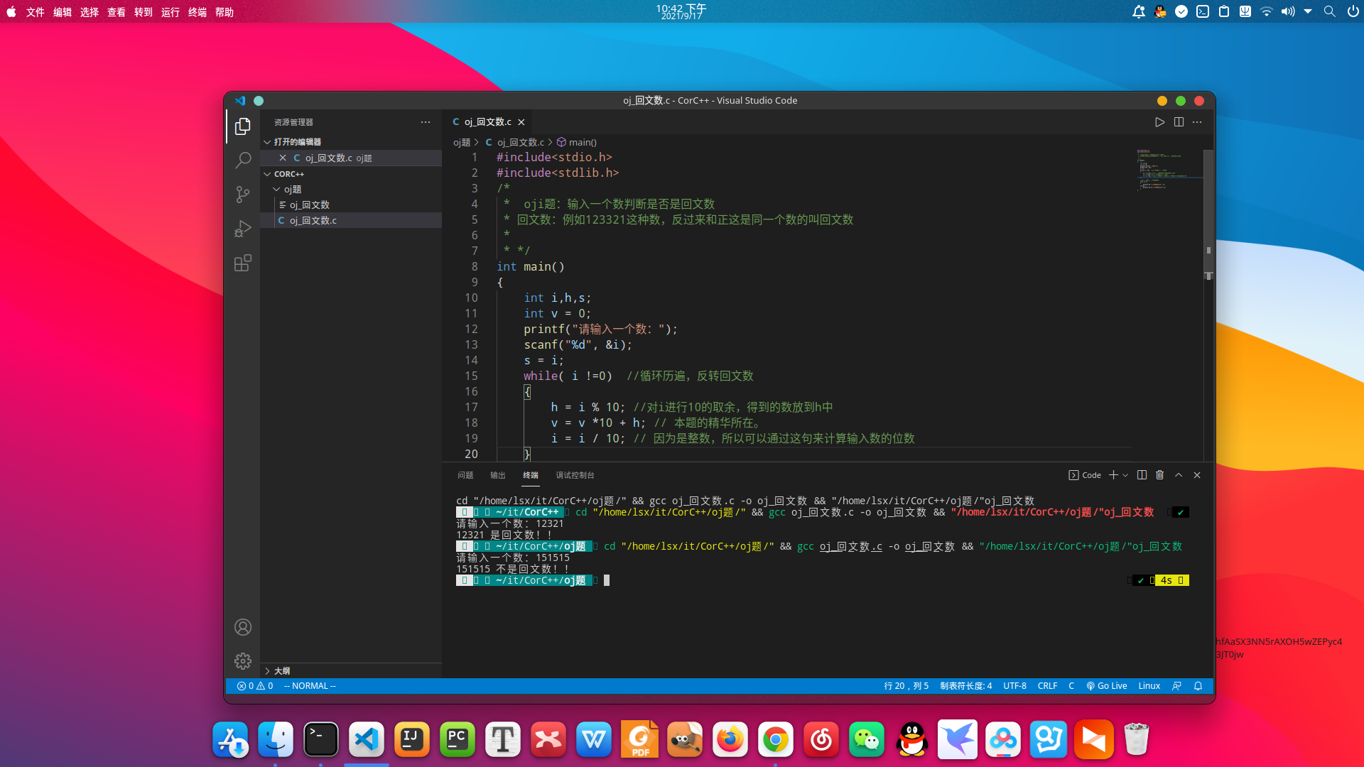The image size is (1364, 767).
Task: Open Source Control view in activity bar
Action: [243, 195]
